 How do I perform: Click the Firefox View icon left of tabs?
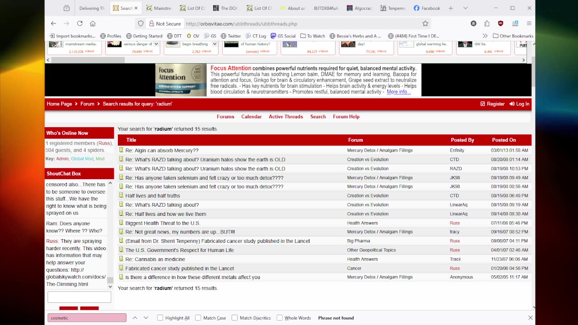[x=66, y=8]
